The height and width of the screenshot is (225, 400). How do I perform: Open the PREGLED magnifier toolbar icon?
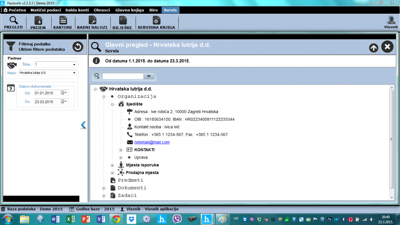pyautogui.click(x=14, y=23)
